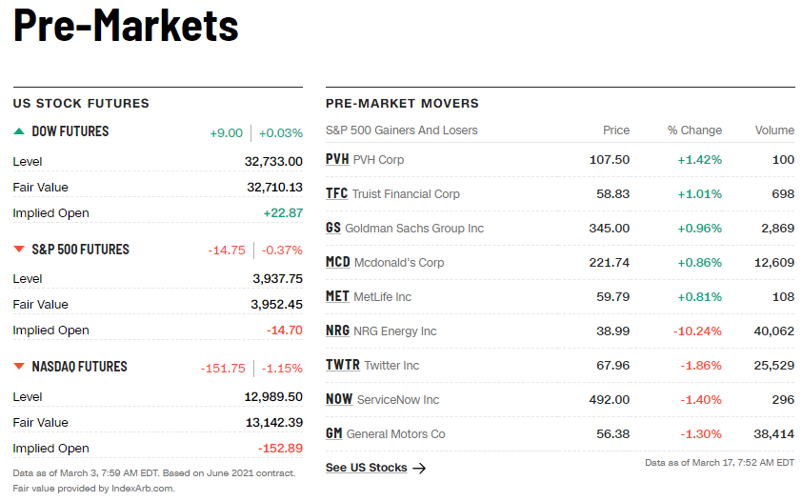Click the Volume column header
The height and width of the screenshot is (501, 802).
click(x=774, y=130)
